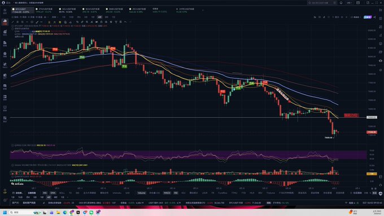Click the link chain icon in drawing bar
384x216 pixels.
(x=82, y=22)
